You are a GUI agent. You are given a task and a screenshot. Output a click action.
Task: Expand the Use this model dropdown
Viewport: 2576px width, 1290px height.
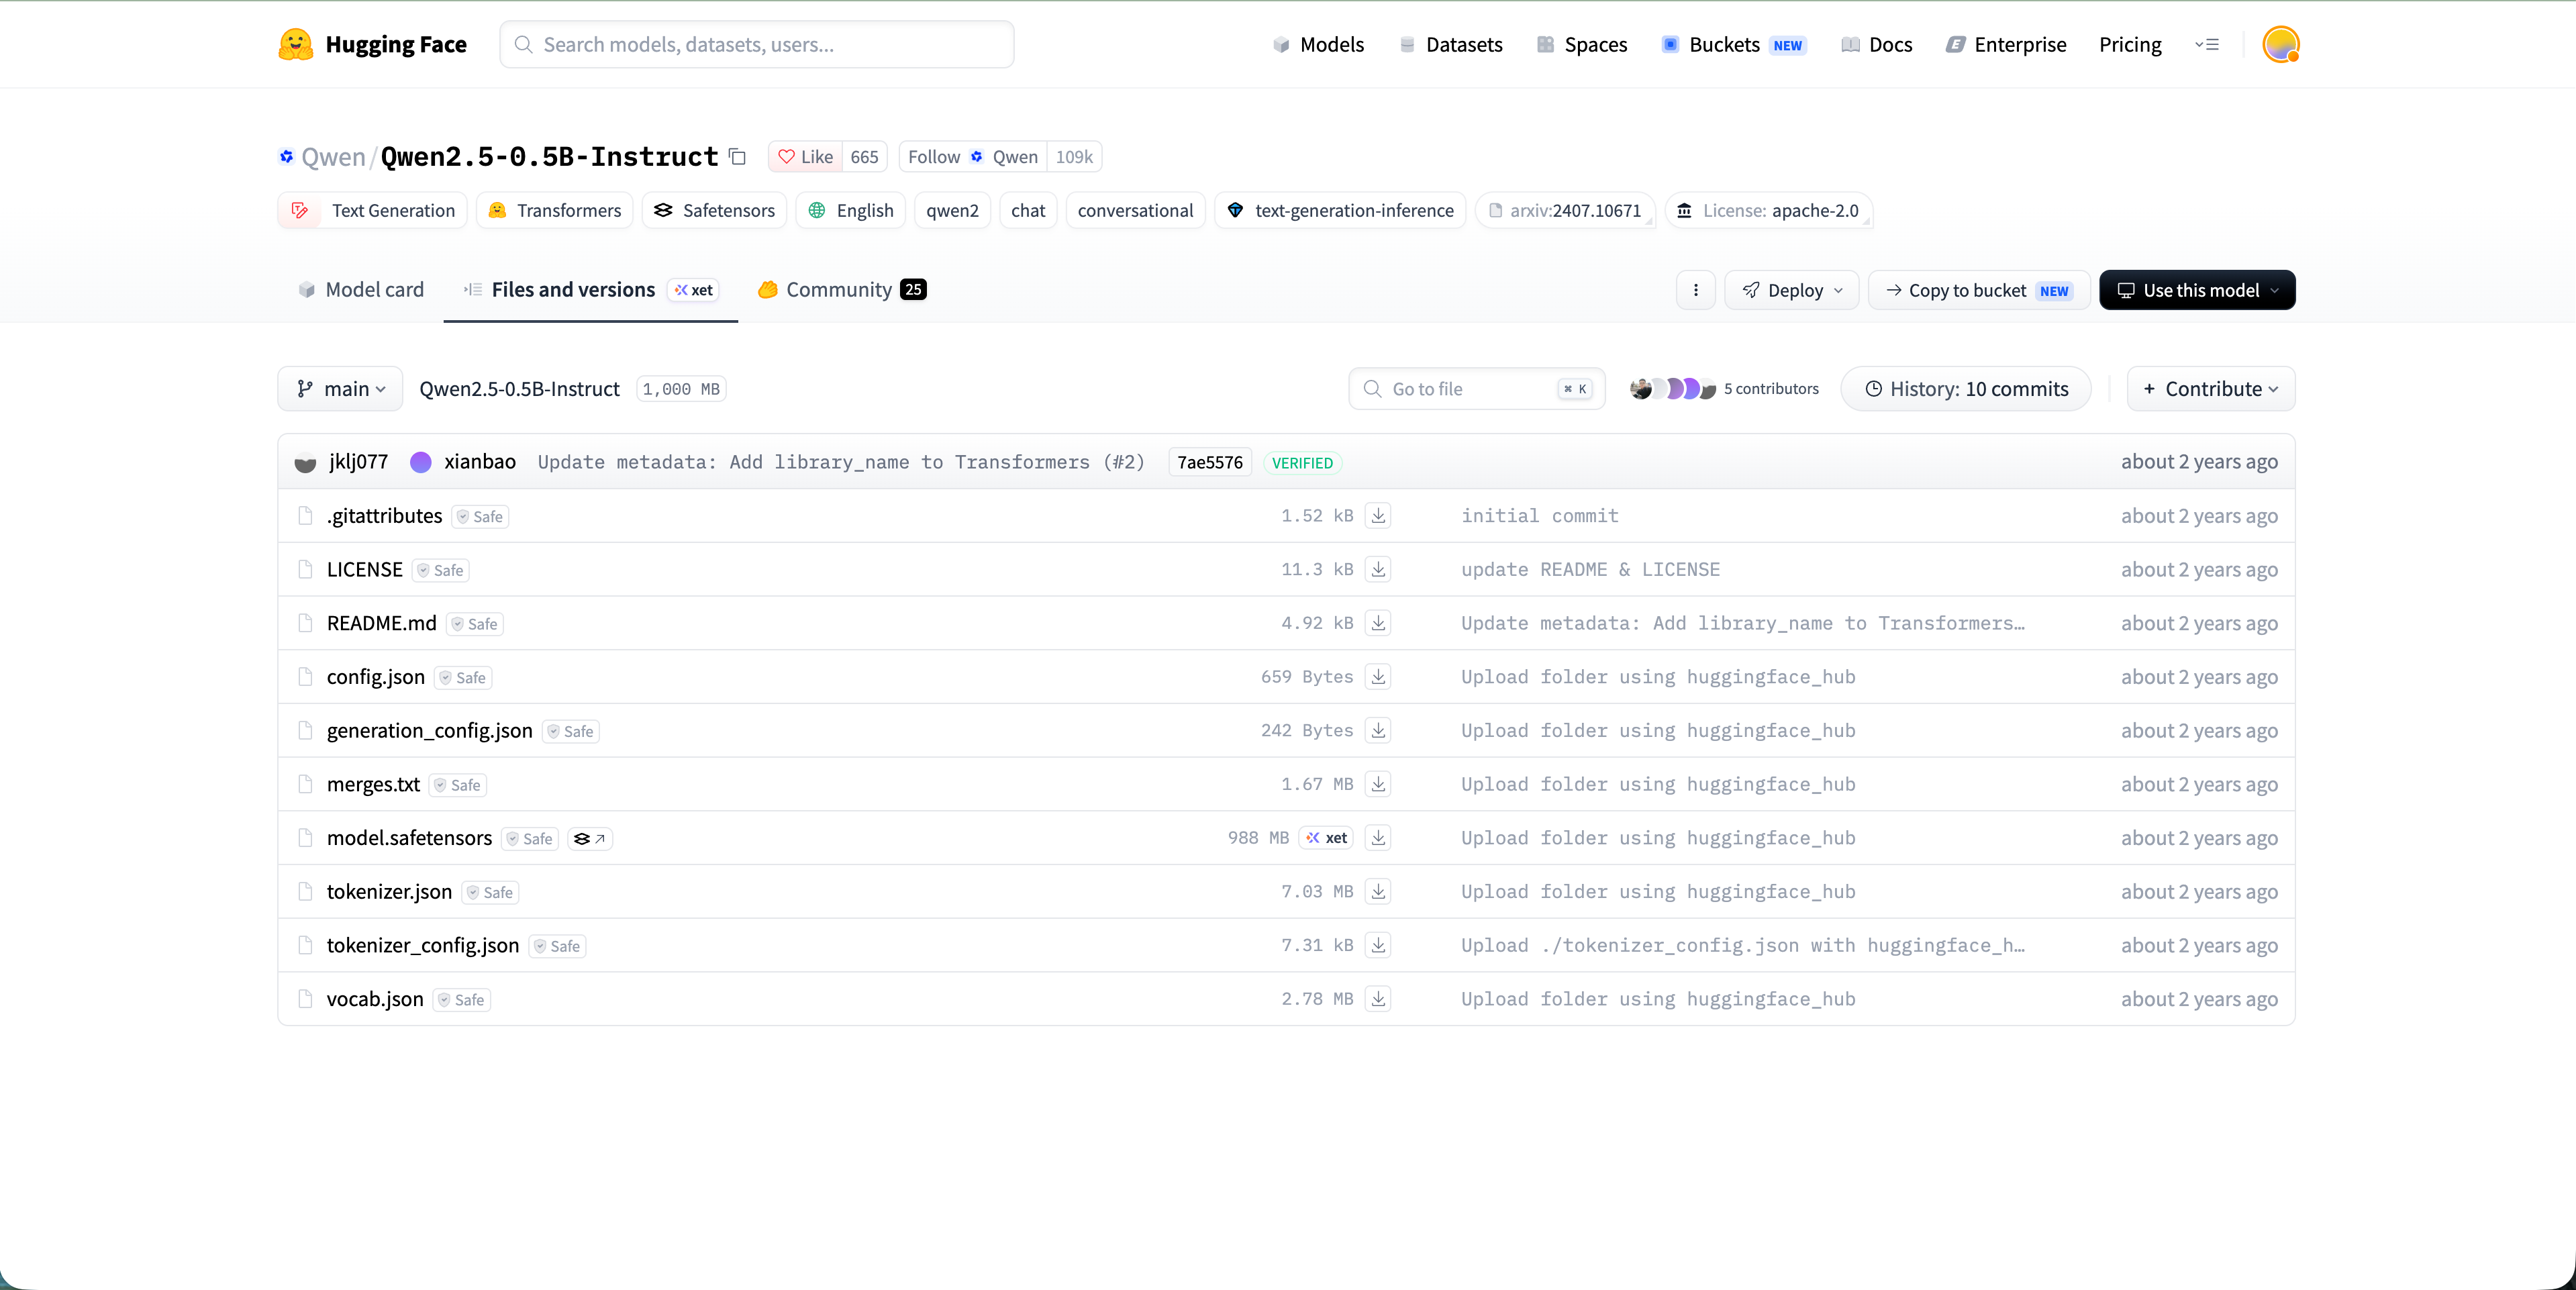coord(2196,290)
